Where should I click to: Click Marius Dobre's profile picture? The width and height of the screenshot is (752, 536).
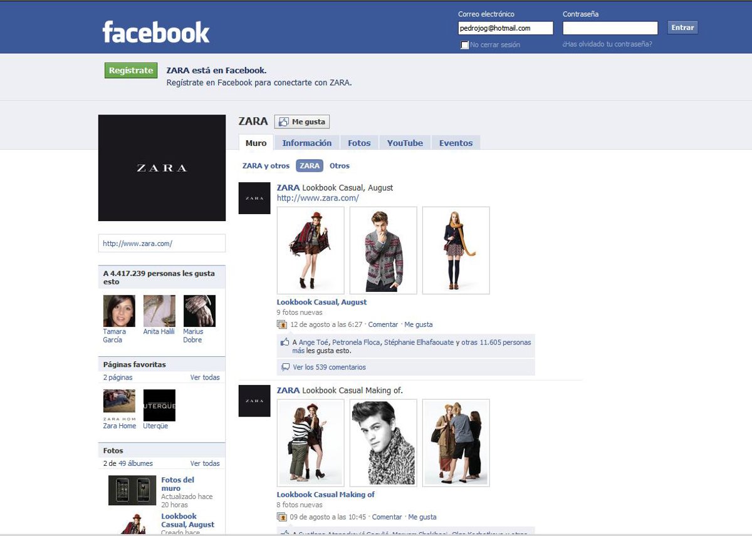(x=199, y=311)
